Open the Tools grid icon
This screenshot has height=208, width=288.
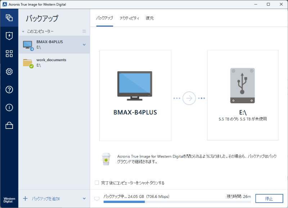point(9,54)
